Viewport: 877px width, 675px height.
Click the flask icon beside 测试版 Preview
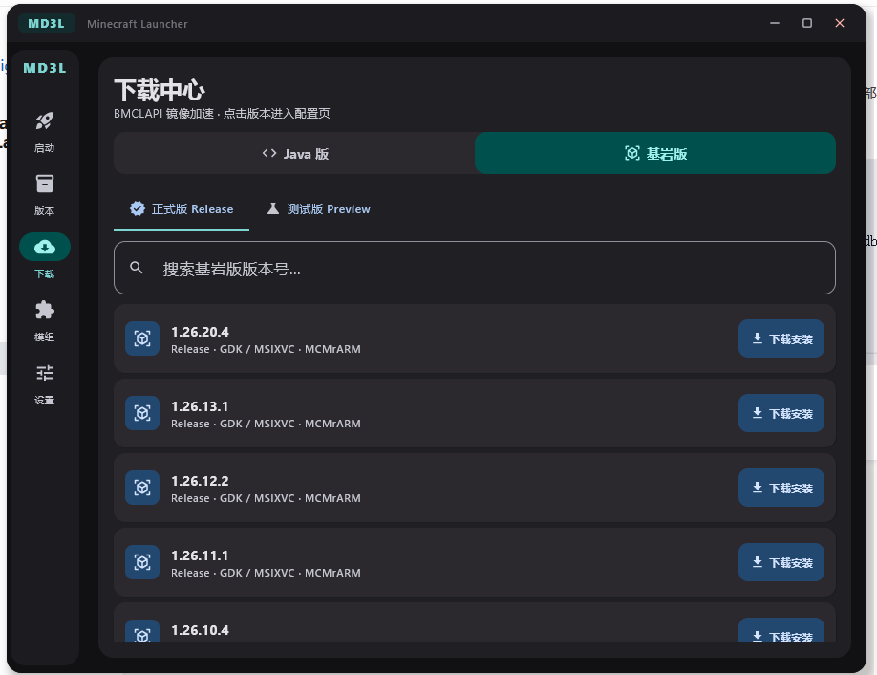(273, 208)
